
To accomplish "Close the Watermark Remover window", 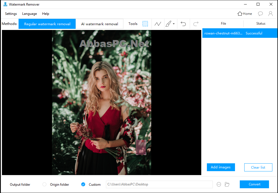I will (271, 4).
